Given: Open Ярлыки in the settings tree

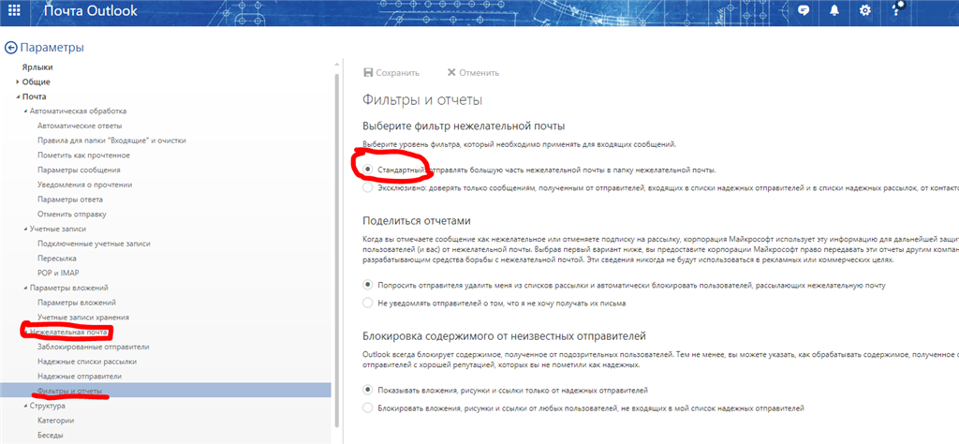Looking at the screenshot, I should pyautogui.click(x=37, y=67).
